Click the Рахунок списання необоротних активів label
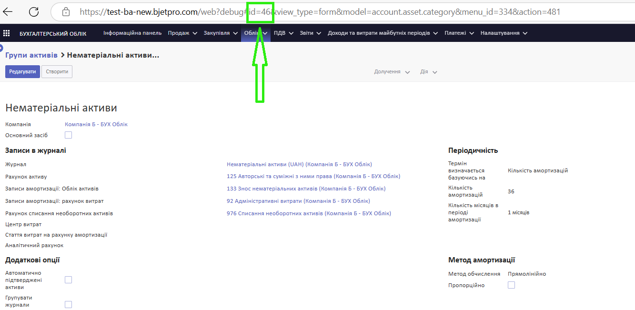 click(x=59, y=213)
